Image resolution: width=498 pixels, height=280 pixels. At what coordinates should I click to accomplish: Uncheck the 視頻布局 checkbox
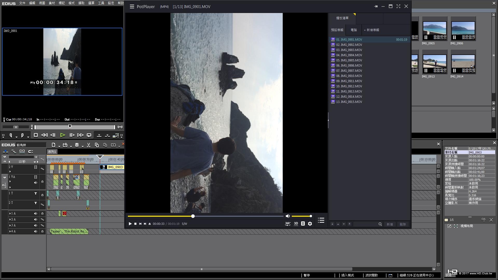[x=449, y=226]
